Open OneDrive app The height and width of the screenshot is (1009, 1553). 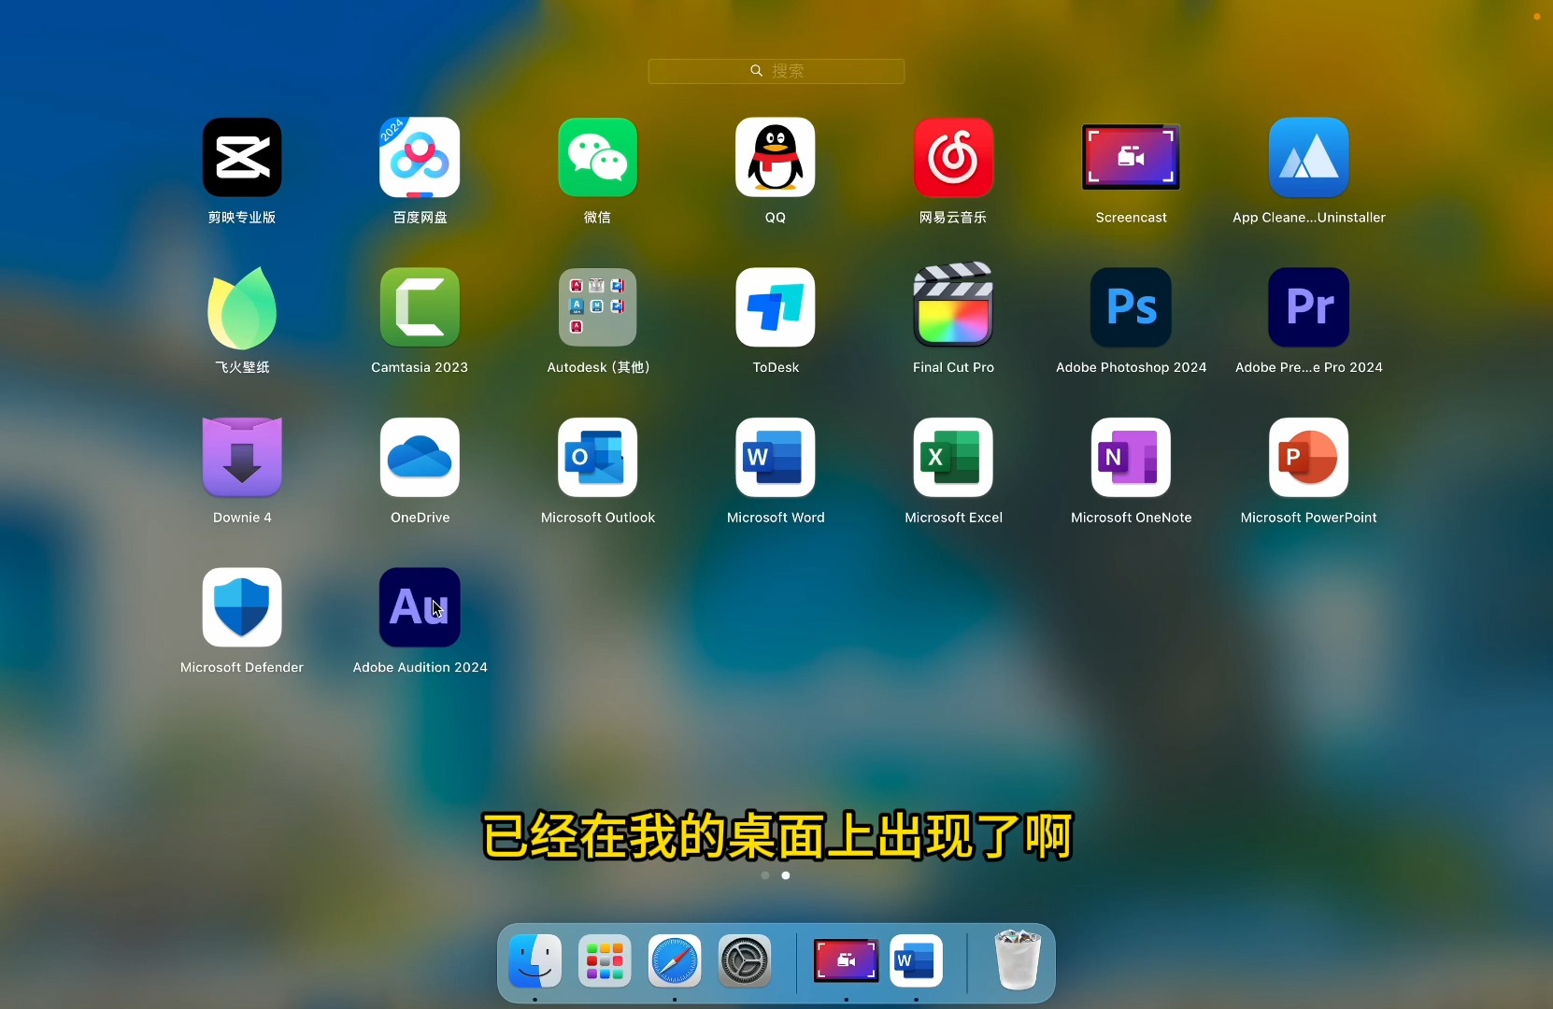coord(420,457)
